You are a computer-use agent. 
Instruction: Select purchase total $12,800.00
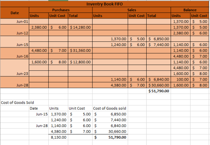click(80, 62)
